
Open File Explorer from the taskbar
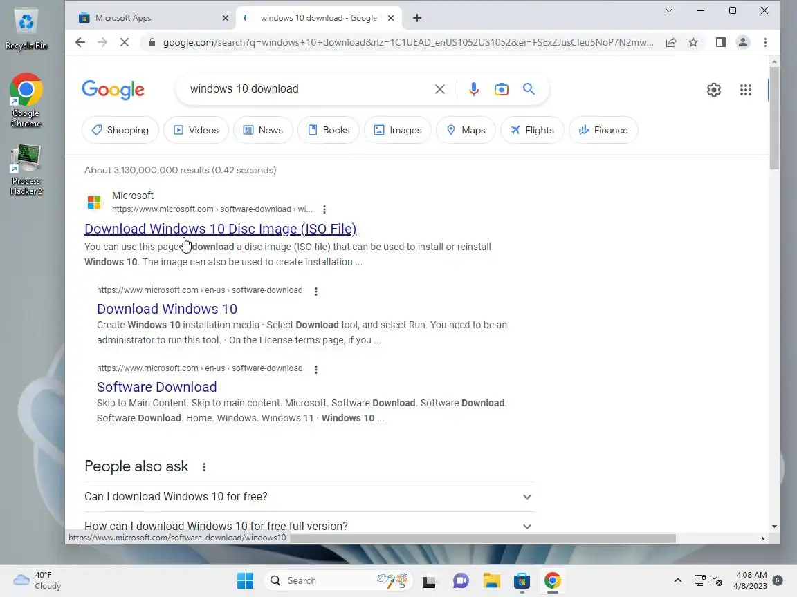[491, 580]
